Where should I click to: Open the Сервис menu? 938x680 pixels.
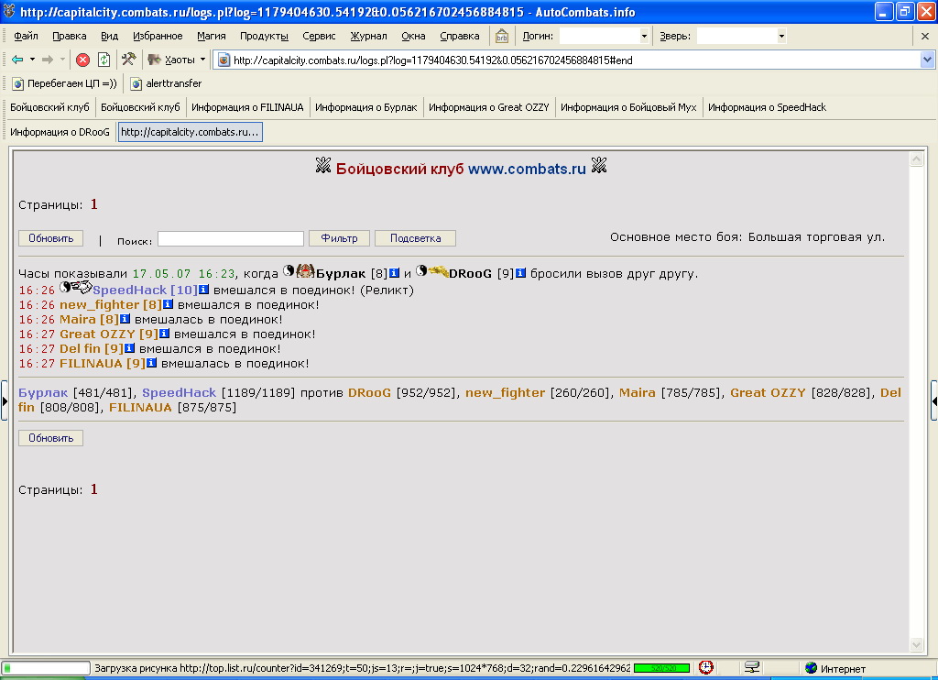pos(319,36)
